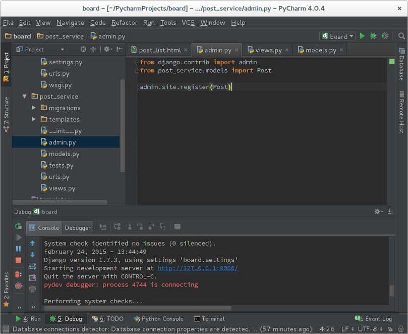This screenshot has width=408, height=334.
Task: Click Step Out icon in debugger toolbar
Action: tap(151, 226)
